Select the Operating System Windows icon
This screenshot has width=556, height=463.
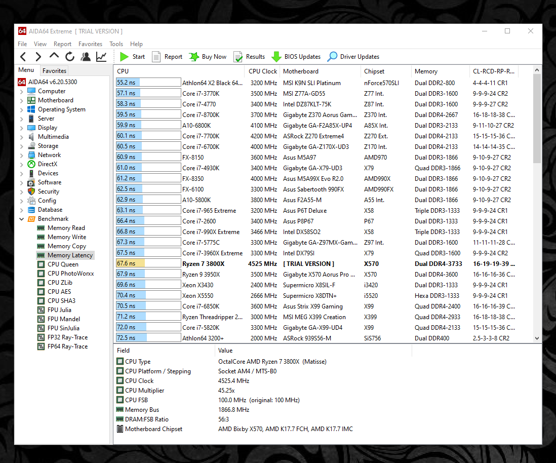(x=31, y=109)
